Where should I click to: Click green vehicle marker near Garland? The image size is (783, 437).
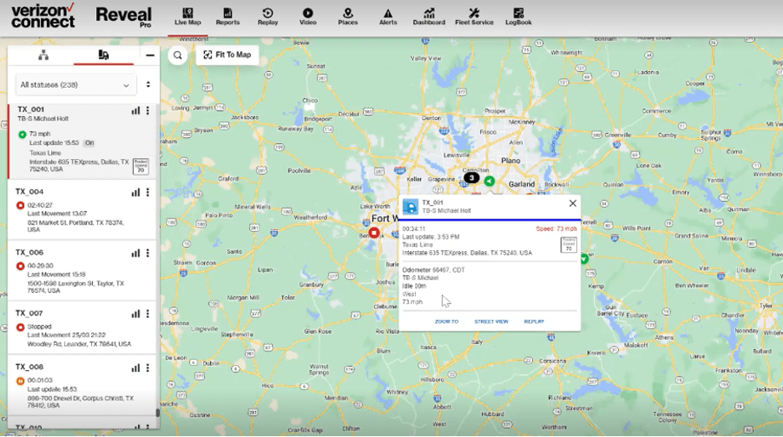point(489,181)
